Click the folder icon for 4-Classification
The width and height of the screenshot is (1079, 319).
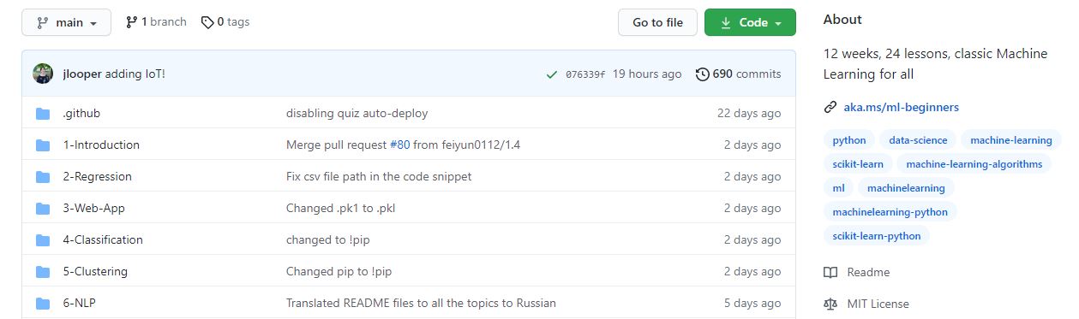tap(43, 240)
